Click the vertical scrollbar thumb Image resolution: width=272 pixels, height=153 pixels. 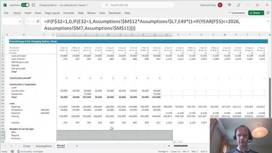point(270,98)
